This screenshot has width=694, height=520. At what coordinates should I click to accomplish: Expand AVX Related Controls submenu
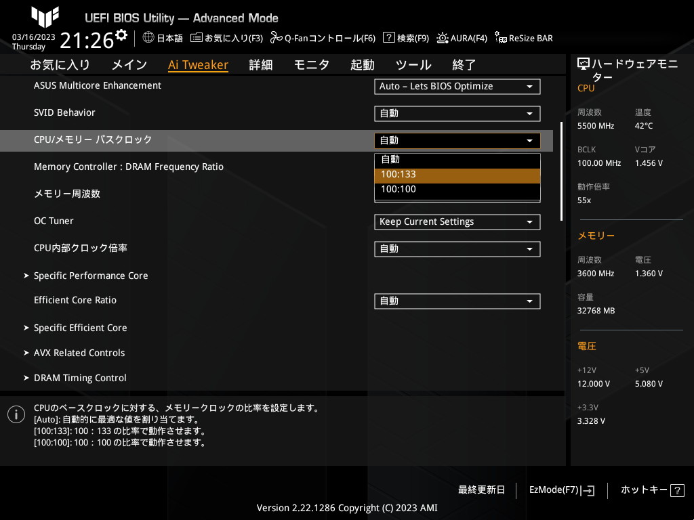point(79,353)
